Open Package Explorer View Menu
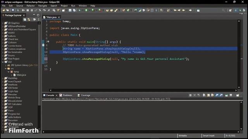The height and width of the screenshot is (139, 248). point(38,20)
